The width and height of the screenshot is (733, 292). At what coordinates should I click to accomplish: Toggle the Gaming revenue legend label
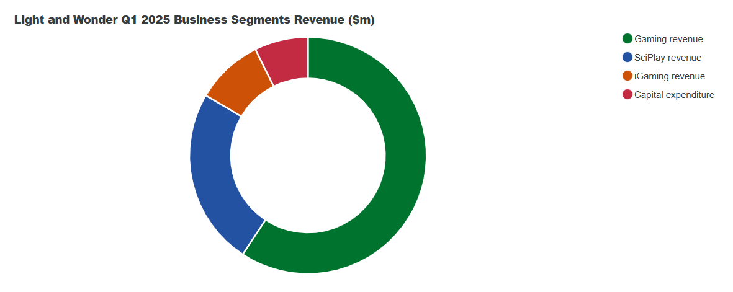(668, 39)
